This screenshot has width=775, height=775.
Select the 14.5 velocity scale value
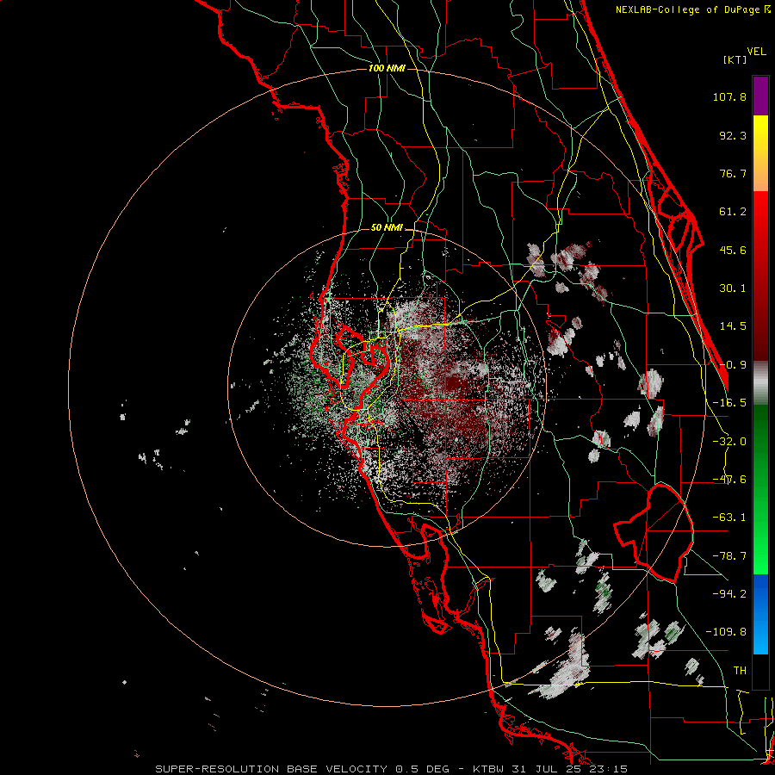pos(733,326)
